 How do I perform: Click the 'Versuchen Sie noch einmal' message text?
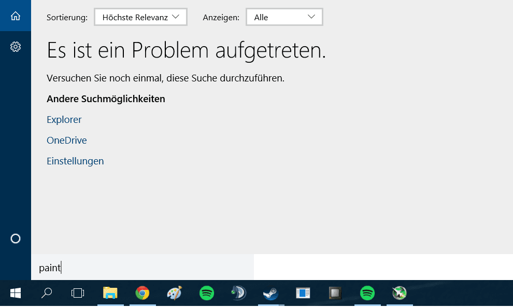tap(165, 78)
